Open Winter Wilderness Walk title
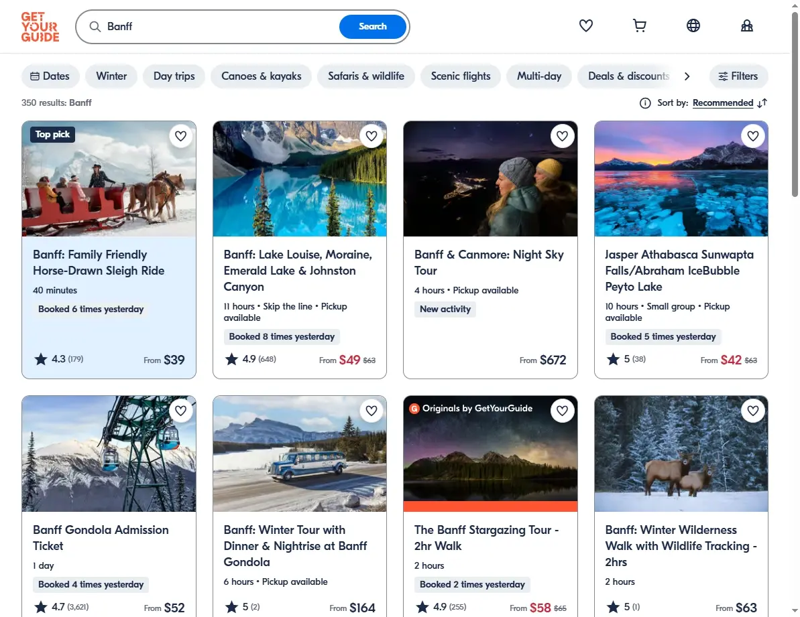This screenshot has width=800, height=617. tap(681, 546)
